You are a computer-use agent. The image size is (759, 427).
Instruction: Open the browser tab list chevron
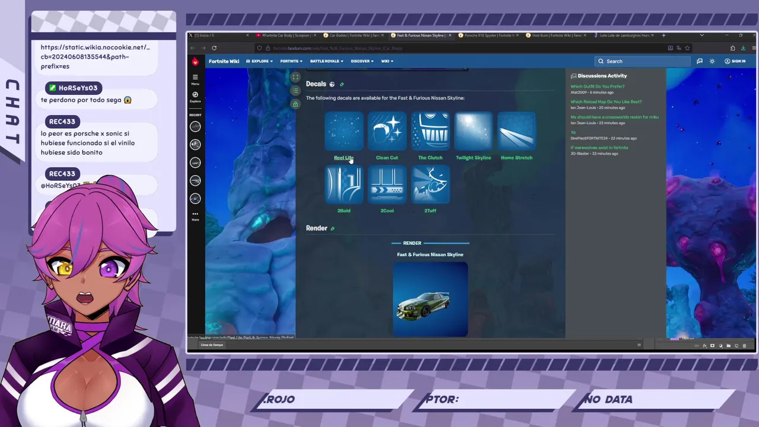click(701, 35)
